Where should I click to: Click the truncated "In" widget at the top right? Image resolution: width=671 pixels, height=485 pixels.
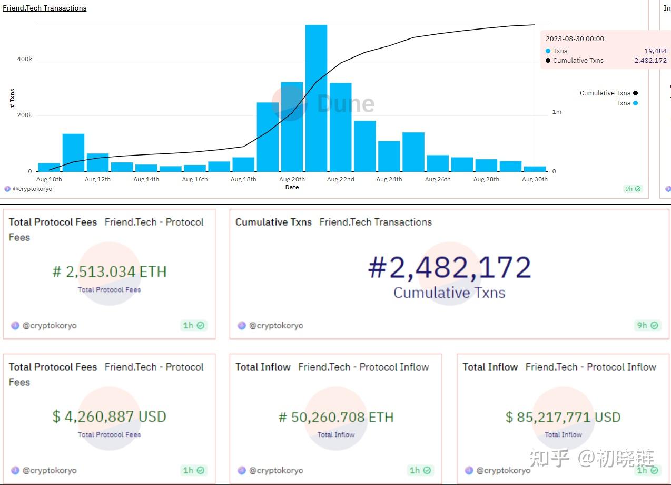(667, 8)
